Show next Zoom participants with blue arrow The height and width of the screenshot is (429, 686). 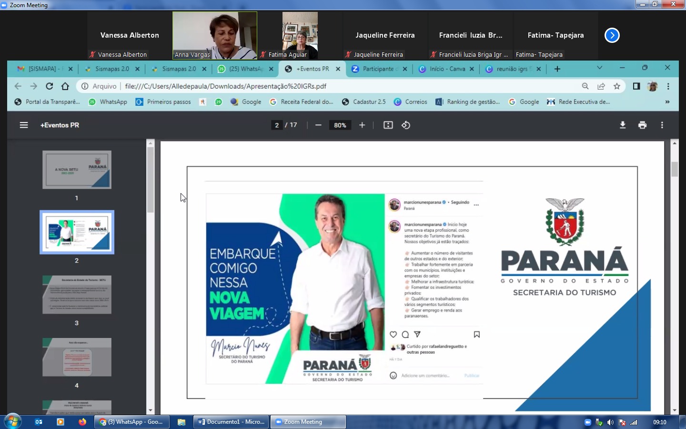point(612,35)
